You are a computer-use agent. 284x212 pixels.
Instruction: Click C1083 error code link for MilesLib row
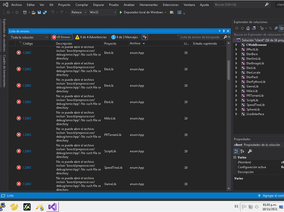(27, 118)
